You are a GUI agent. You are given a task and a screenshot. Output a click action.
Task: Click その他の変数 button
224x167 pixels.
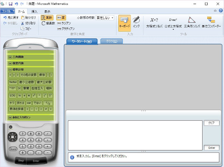click(29, 75)
